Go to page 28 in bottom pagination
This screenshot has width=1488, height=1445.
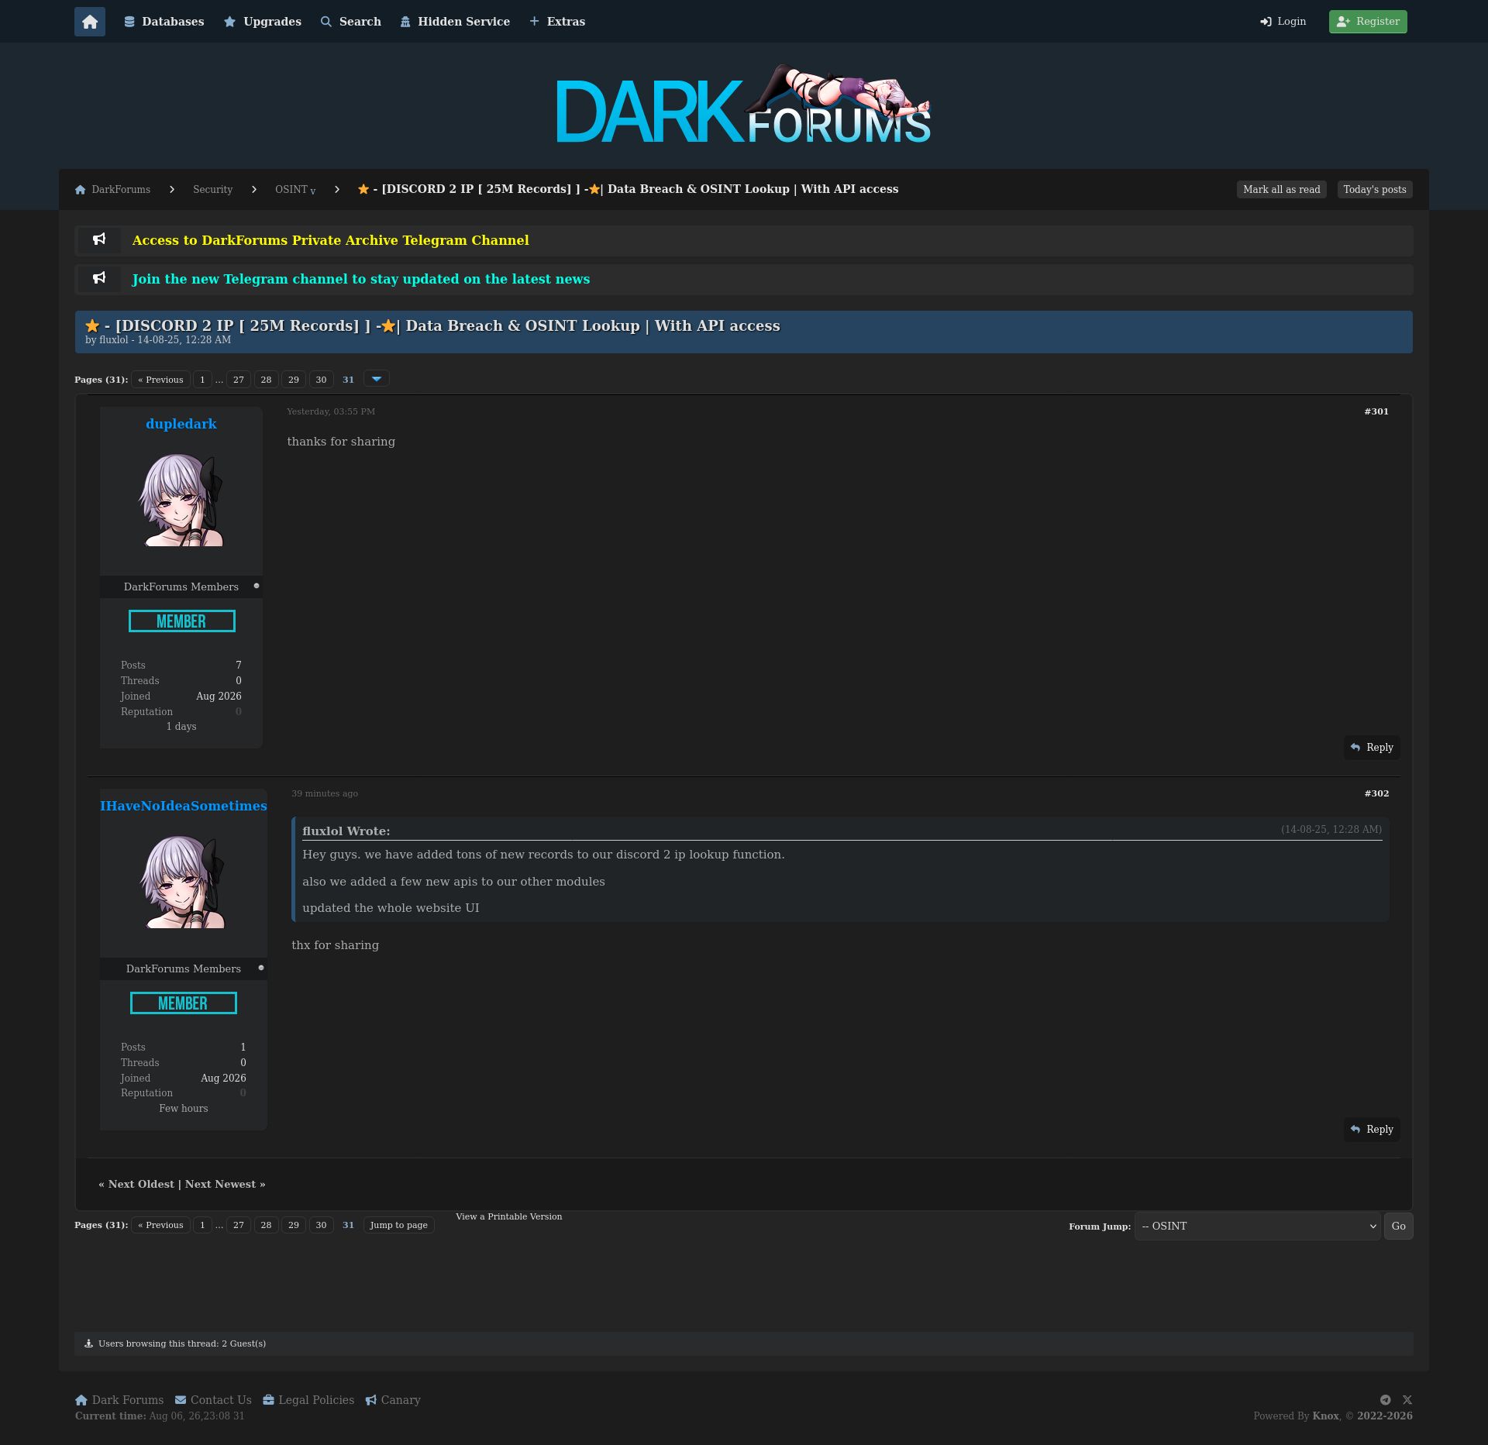(266, 1225)
